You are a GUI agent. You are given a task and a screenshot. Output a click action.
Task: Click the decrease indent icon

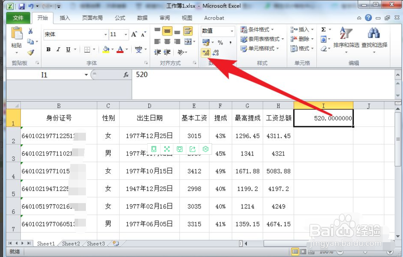point(157,52)
